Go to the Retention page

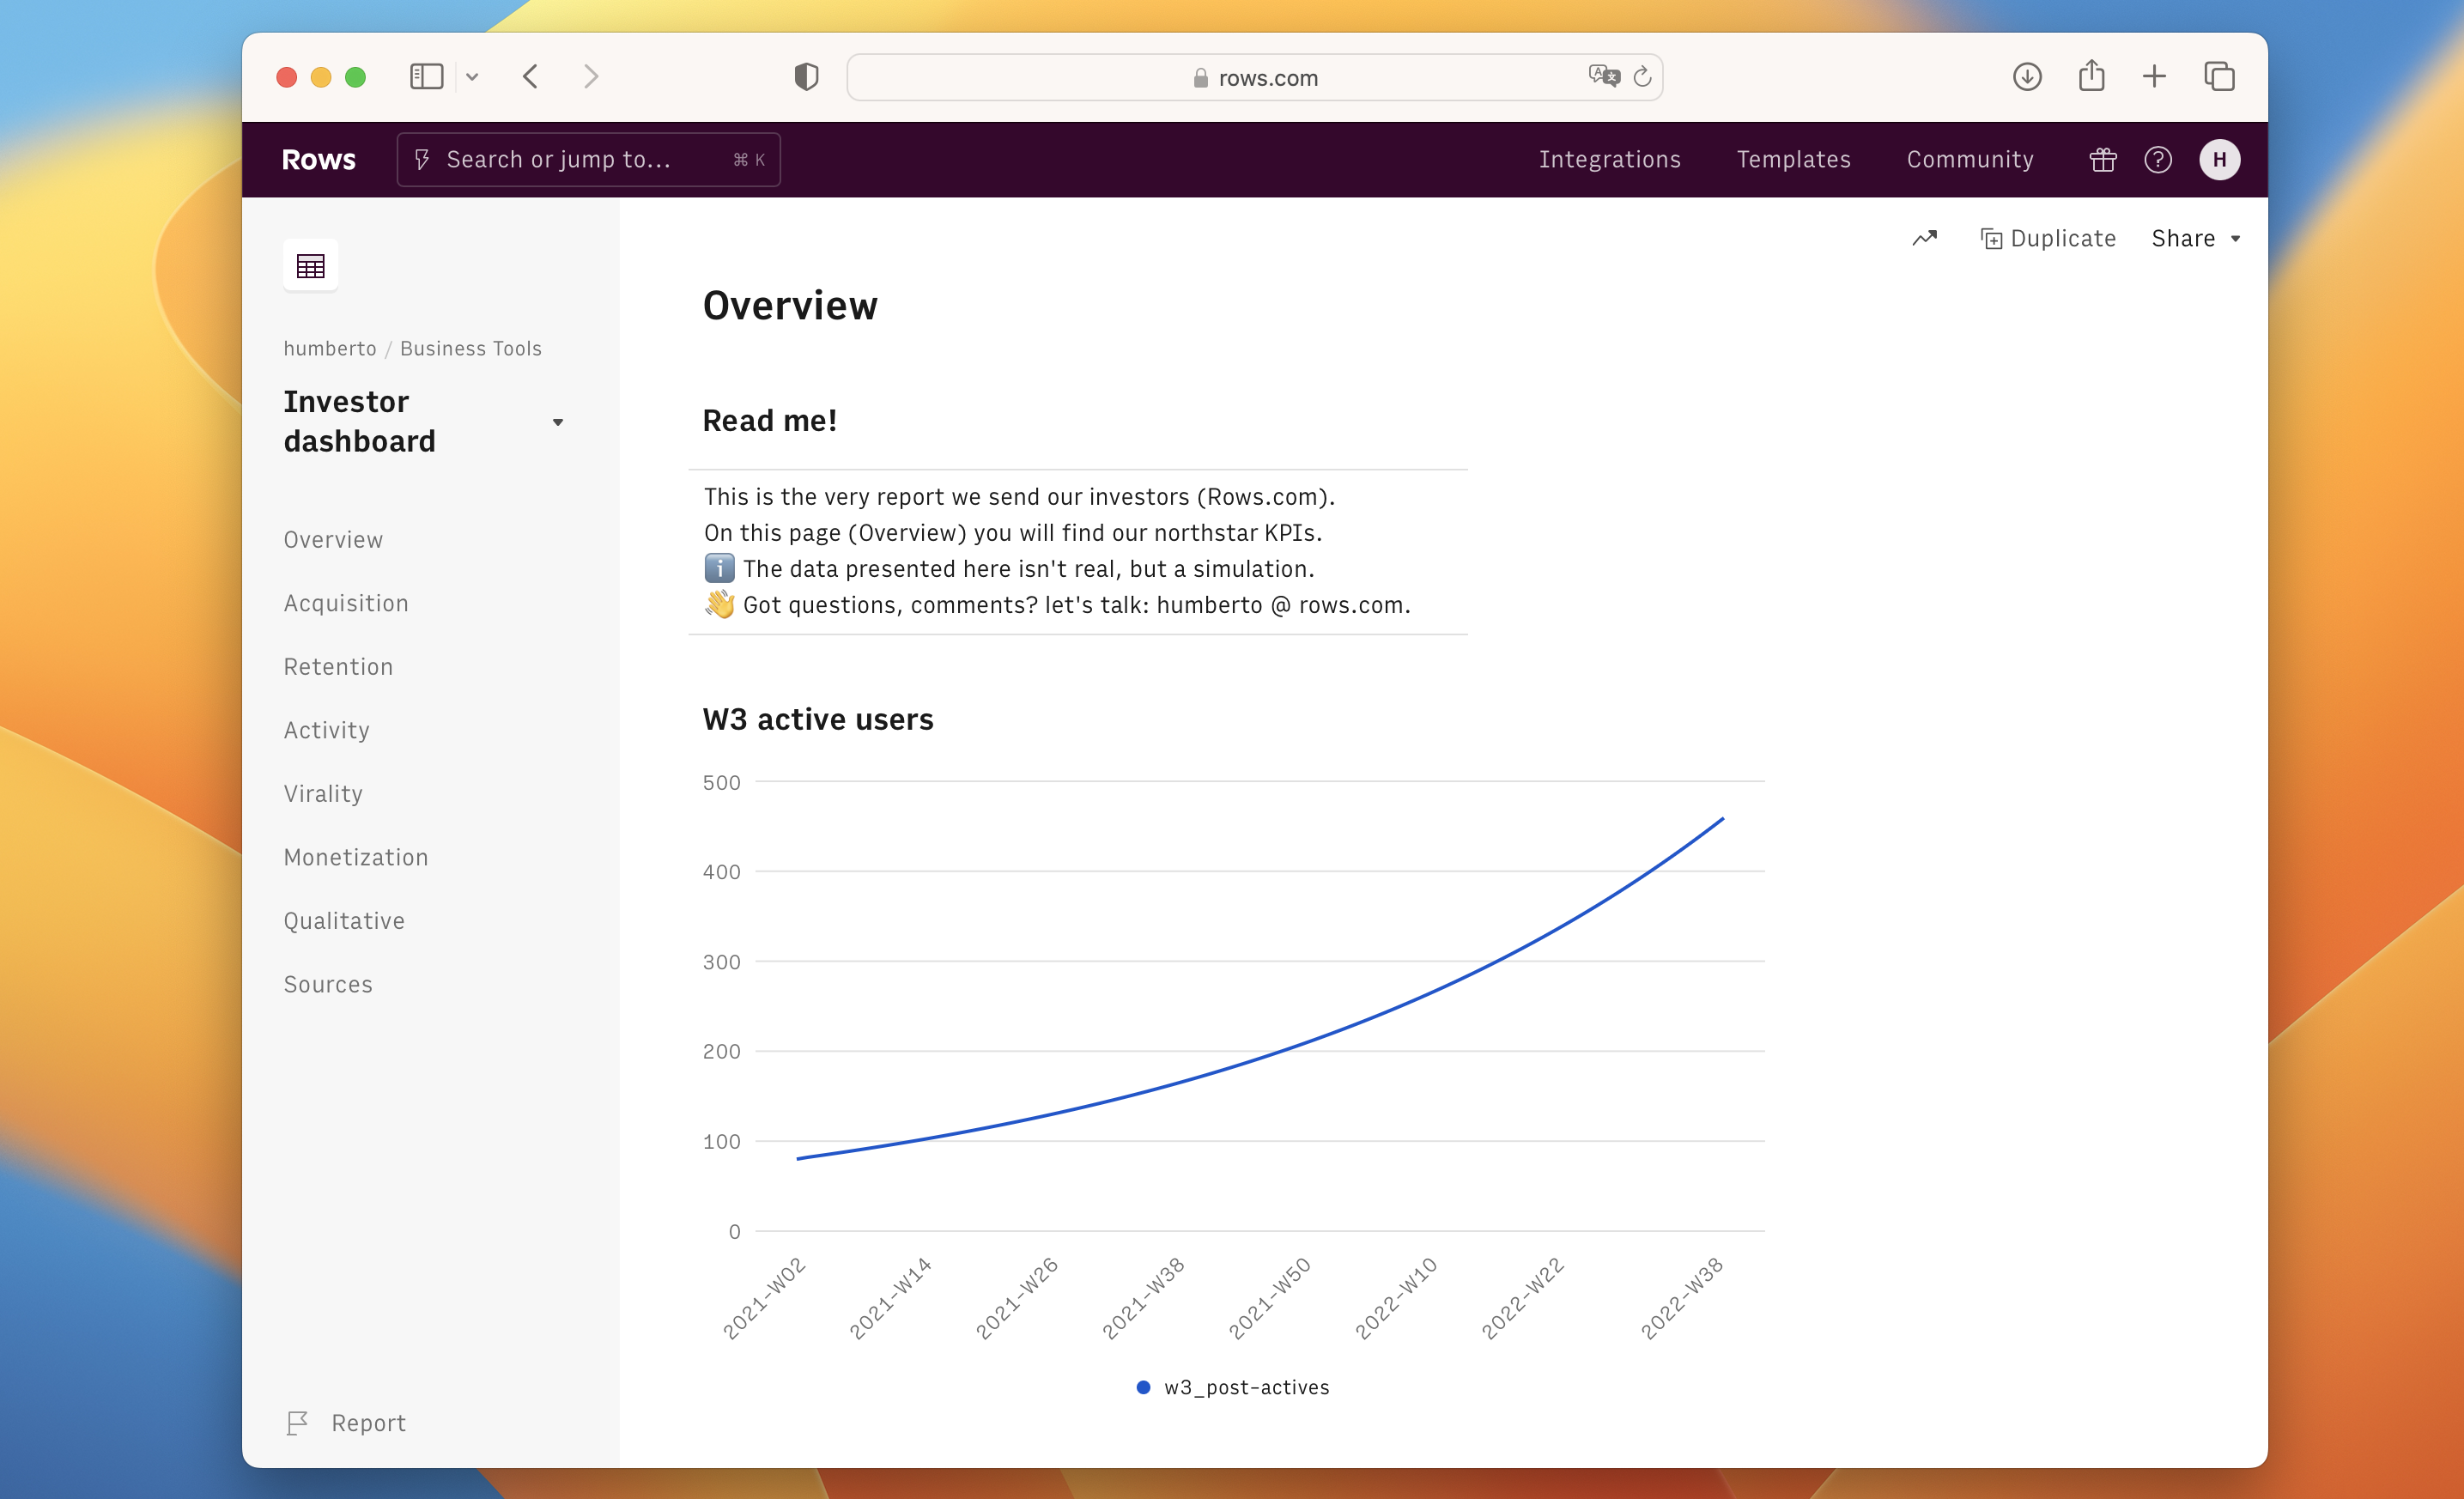[x=338, y=667]
